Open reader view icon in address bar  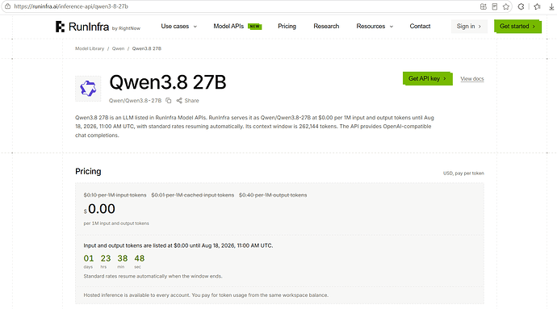[495, 6]
